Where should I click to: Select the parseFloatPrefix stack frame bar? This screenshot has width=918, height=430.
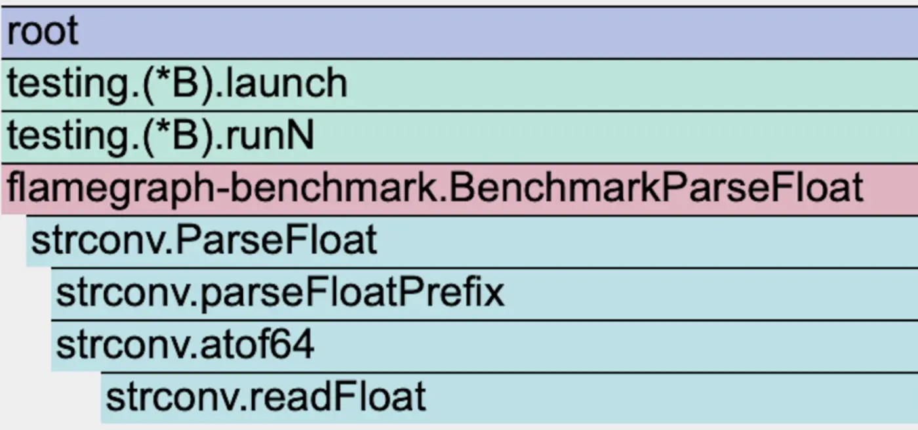point(484,294)
